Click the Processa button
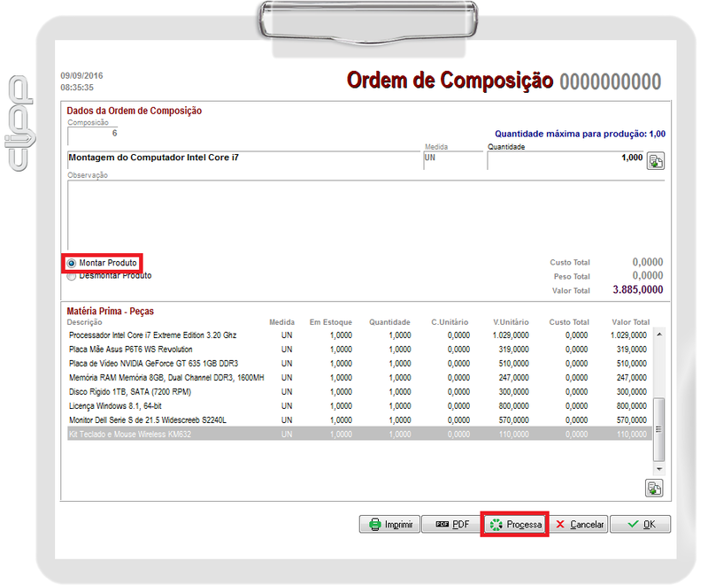The image size is (708, 585). click(x=515, y=524)
